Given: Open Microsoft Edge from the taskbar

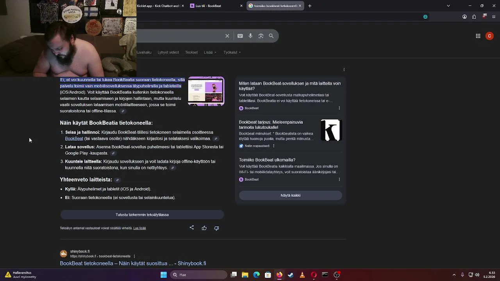Looking at the screenshot, I should [x=256, y=275].
